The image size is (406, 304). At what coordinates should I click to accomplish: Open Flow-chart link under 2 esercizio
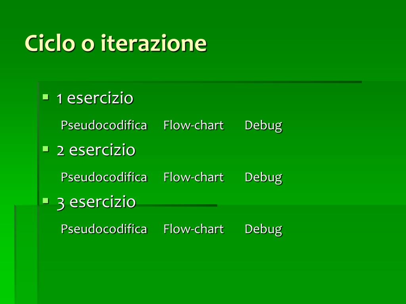click(193, 177)
